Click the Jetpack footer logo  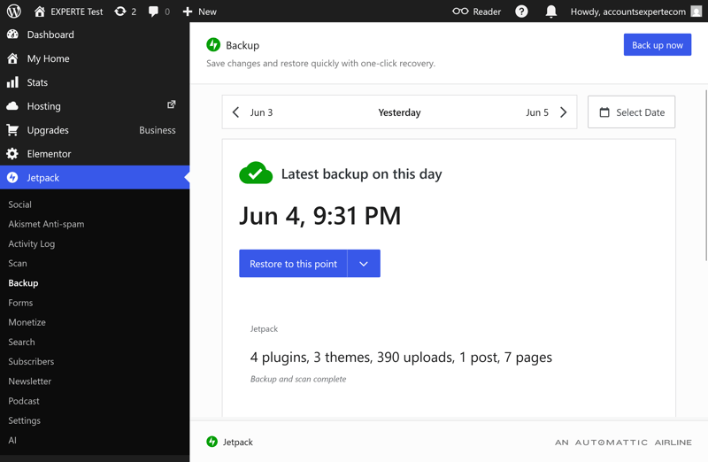tap(212, 442)
